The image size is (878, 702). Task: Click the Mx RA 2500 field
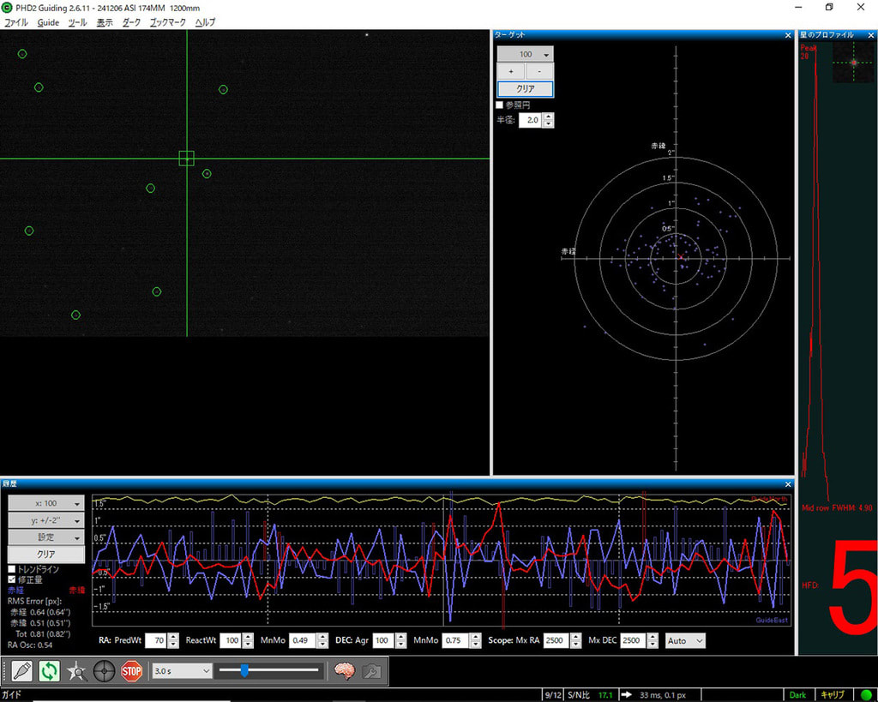tap(556, 640)
